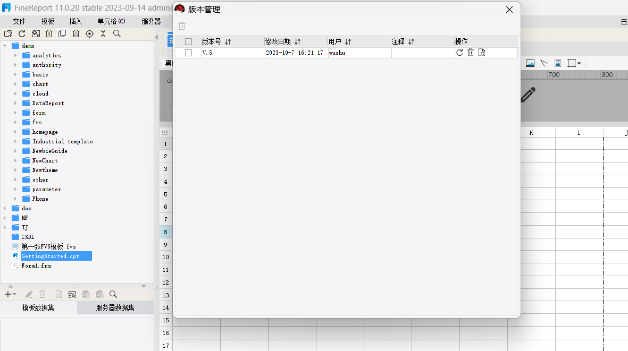628x351 pixels.
Task: Select the NewbieGuide folder
Action: point(49,151)
